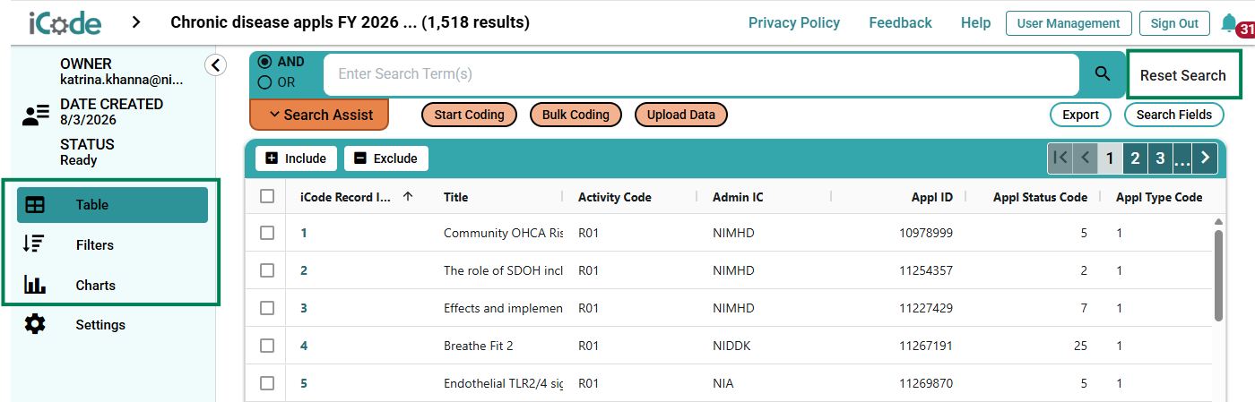The height and width of the screenshot is (402, 1255).
Task: Click the Table grid icon
Action: (35, 205)
